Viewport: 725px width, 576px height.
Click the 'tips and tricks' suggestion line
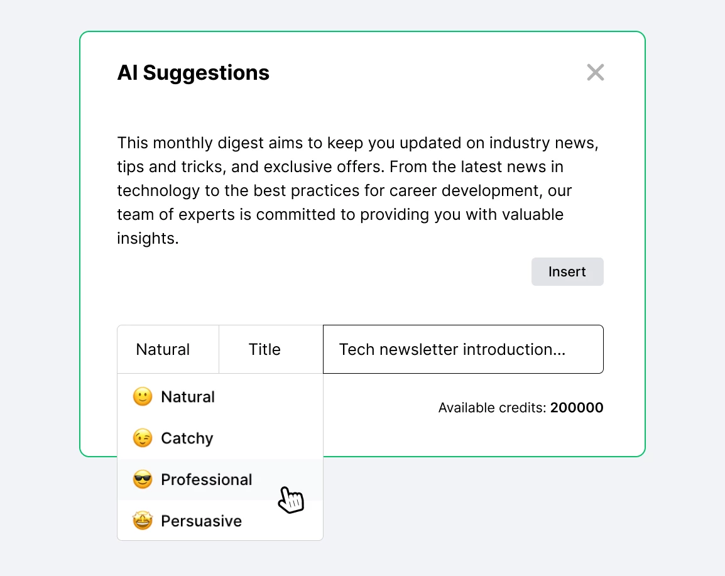click(x=340, y=167)
